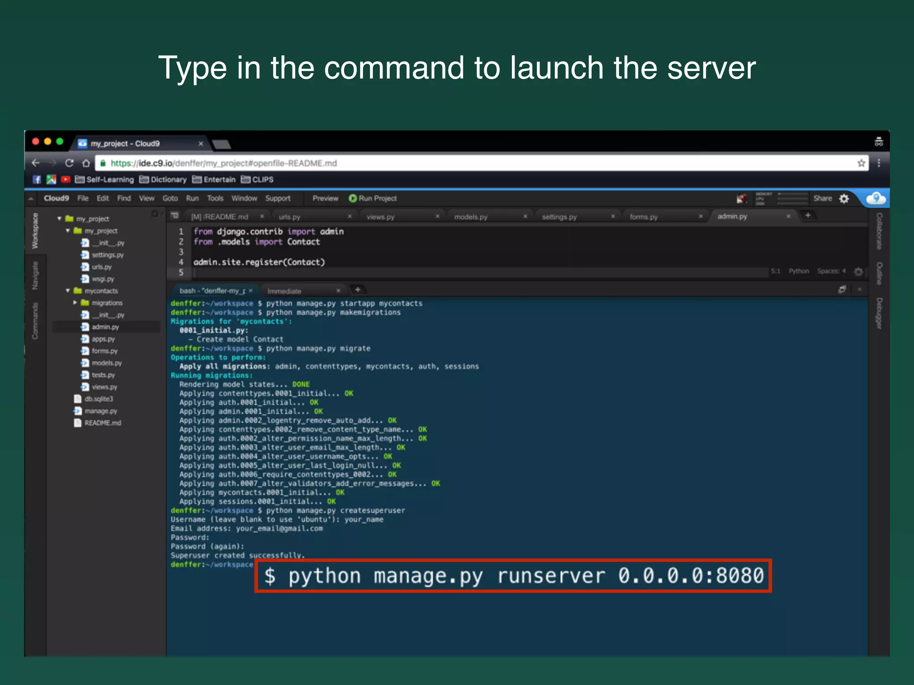The height and width of the screenshot is (685, 914).
Task: Click the terminal pane maximize icon
Action: coord(842,289)
